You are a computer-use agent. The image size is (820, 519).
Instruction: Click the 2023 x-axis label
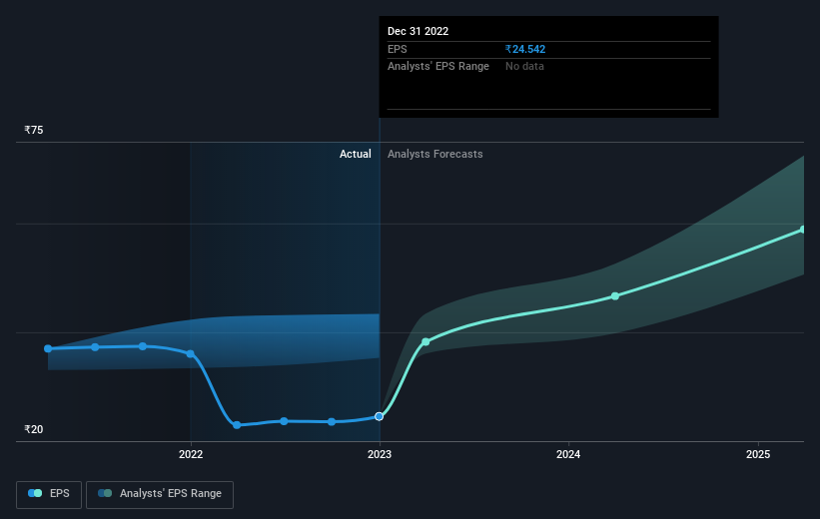click(380, 454)
